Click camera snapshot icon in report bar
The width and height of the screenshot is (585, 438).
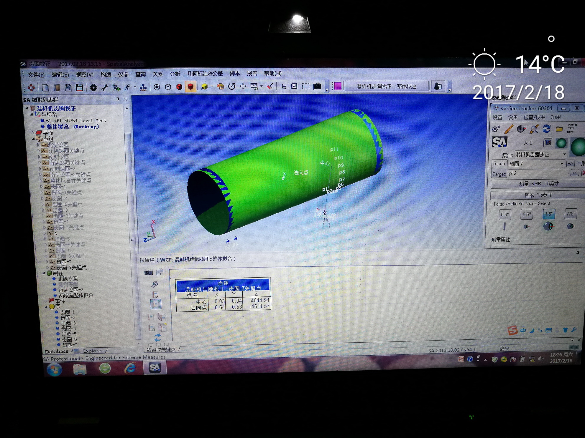(x=148, y=272)
